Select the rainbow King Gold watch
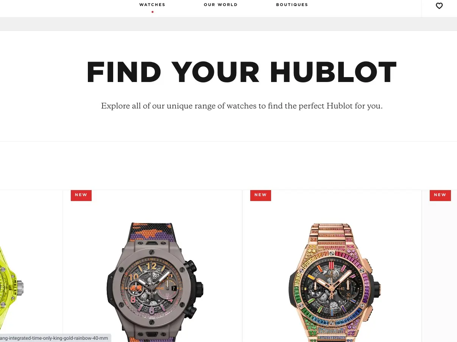The height and width of the screenshot is (342, 457). (x=334, y=282)
